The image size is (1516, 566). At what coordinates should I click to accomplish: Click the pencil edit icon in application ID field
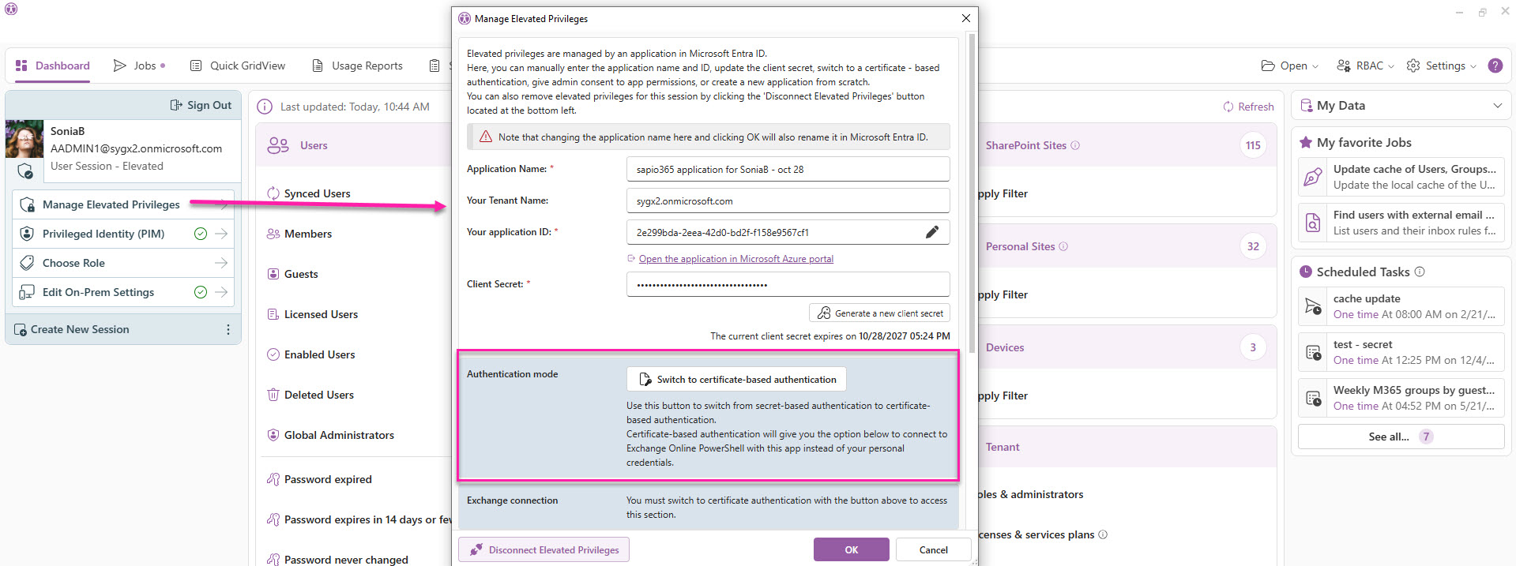(932, 232)
